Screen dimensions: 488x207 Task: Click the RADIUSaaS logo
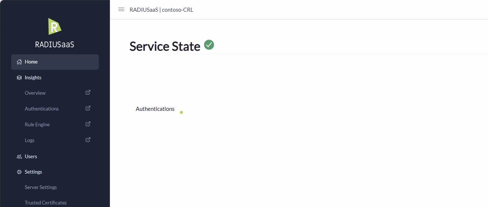[55, 26]
